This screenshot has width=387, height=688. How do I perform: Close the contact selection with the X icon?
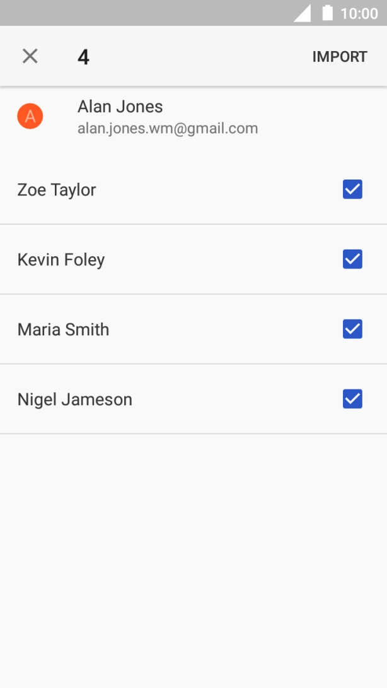pyautogui.click(x=30, y=57)
